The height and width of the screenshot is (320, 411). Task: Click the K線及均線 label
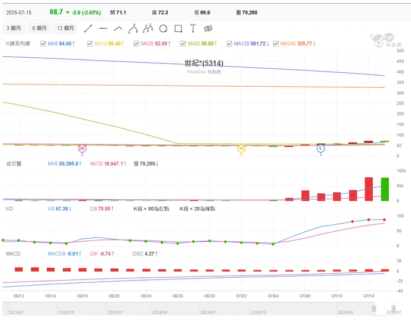[18, 43]
